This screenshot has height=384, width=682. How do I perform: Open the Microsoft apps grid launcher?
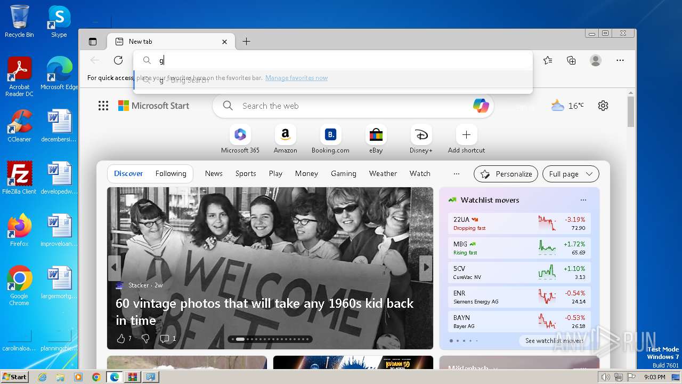point(103,106)
